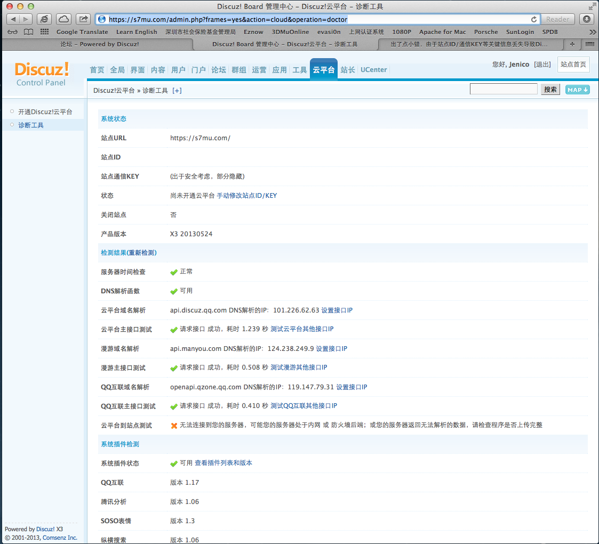Click 设置接口IP for api.discuz.qq.com
Image resolution: width=599 pixels, height=544 pixels.
point(337,310)
